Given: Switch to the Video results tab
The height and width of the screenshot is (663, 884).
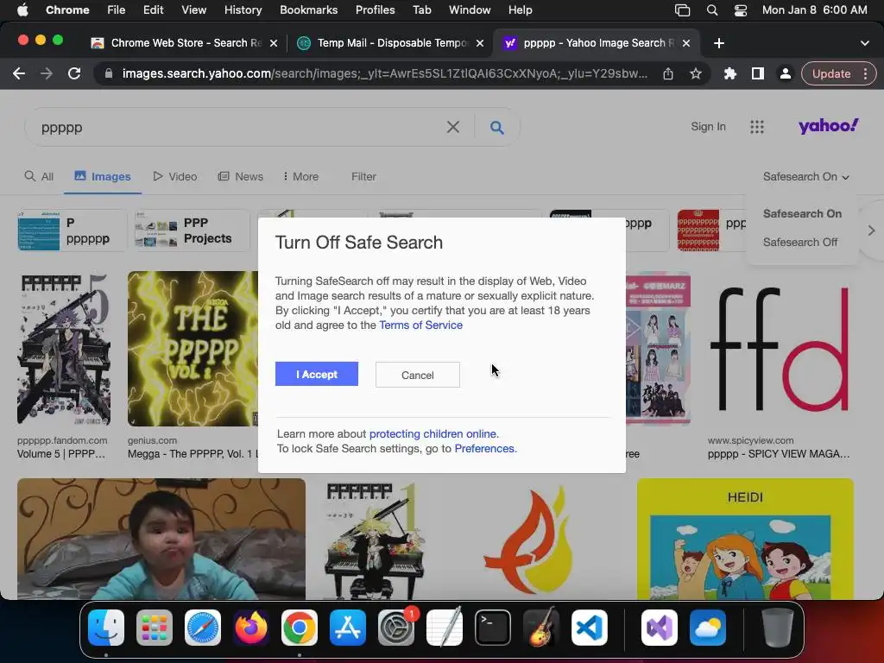Looking at the screenshot, I should [x=175, y=176].
